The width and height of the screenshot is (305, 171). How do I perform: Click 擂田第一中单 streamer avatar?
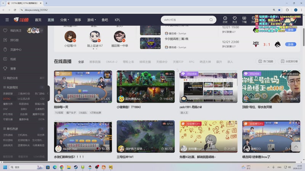click(x=119, y=36)
